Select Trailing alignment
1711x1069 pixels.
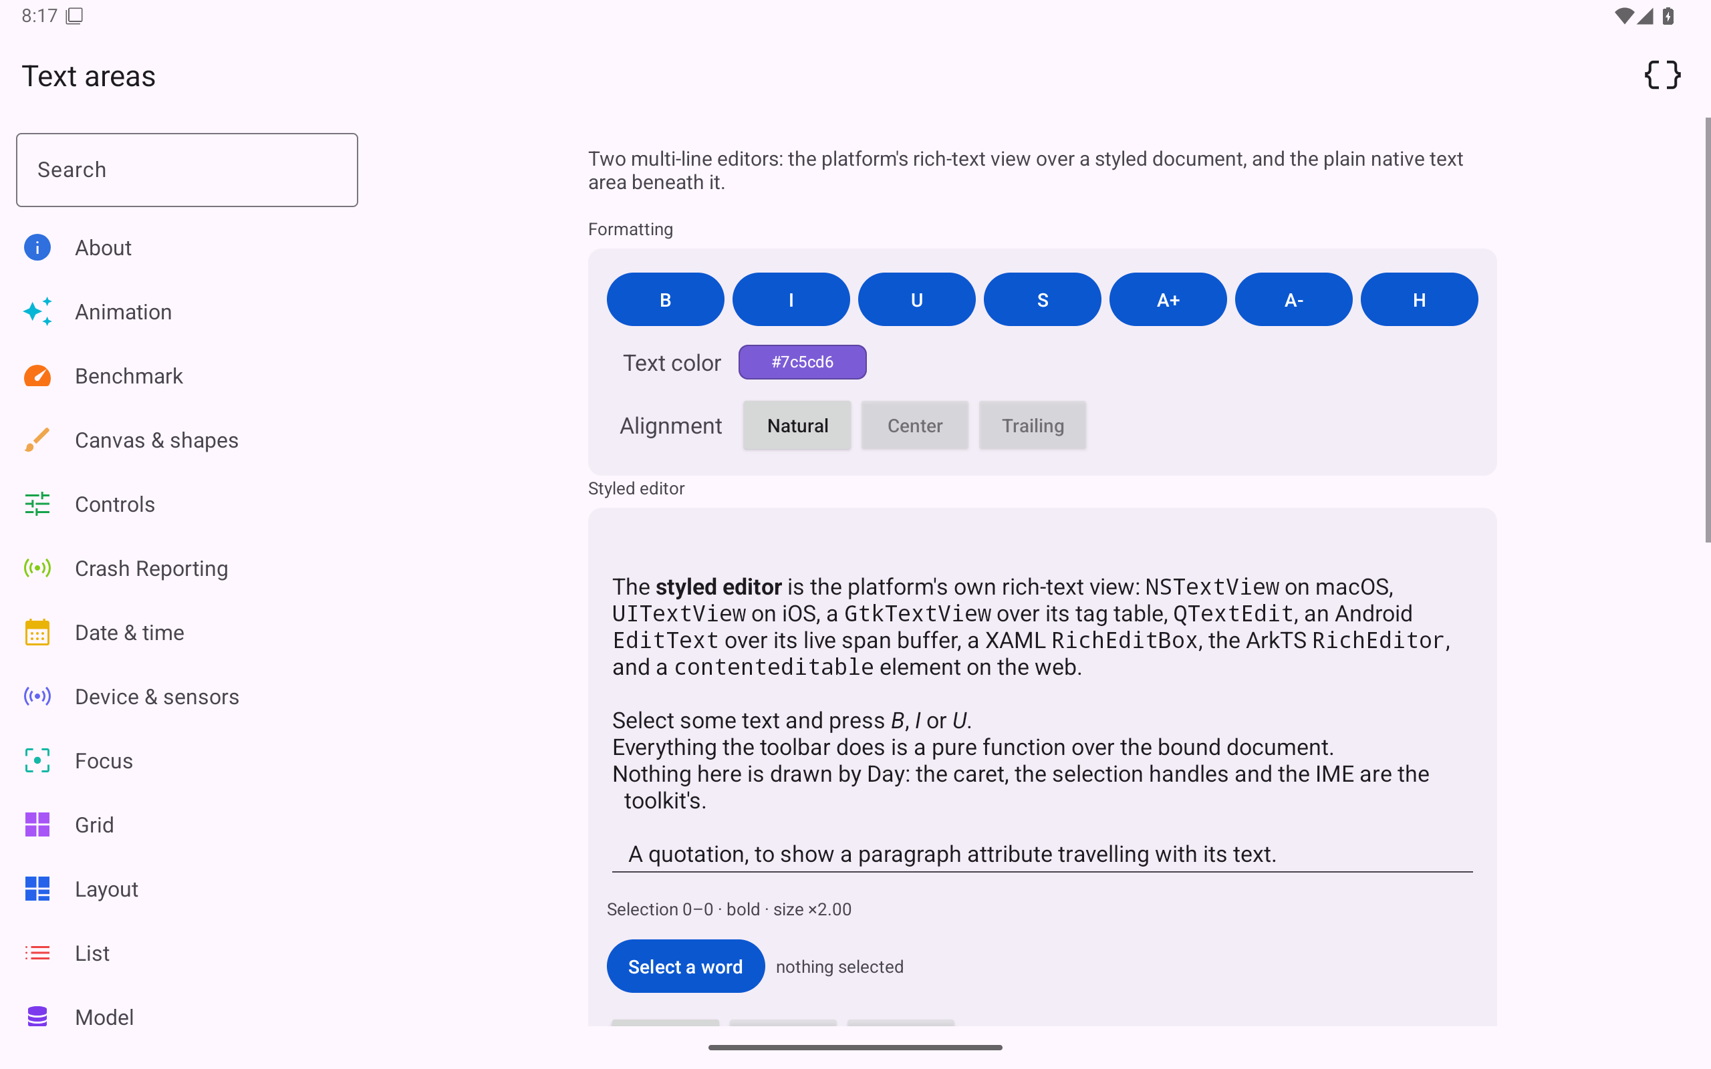pyautogui.click(x=1032, y=426)
